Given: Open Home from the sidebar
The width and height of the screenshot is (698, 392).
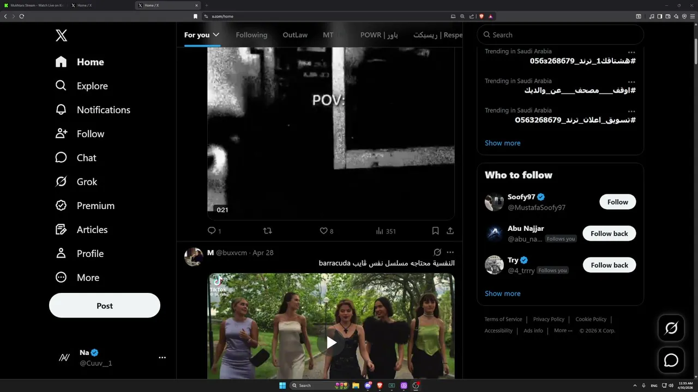Looking at the screenshot, I should point(80,62).
